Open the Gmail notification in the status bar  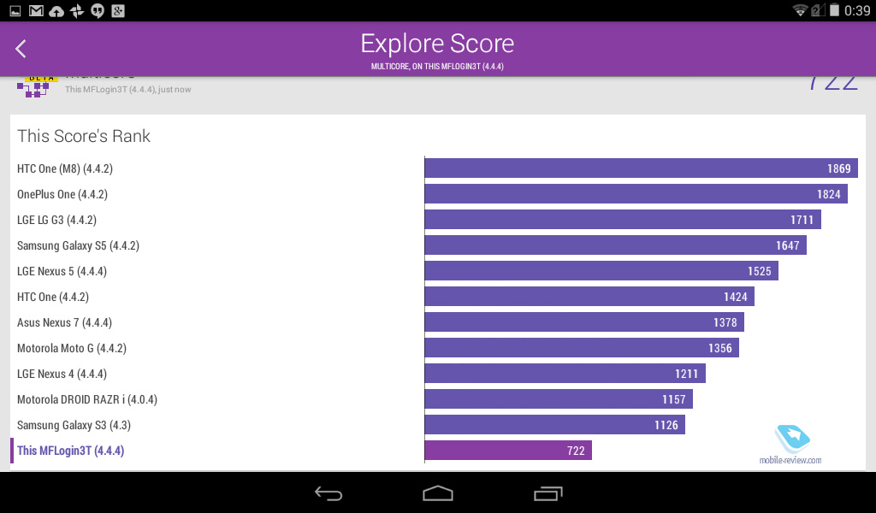[36, 10]
